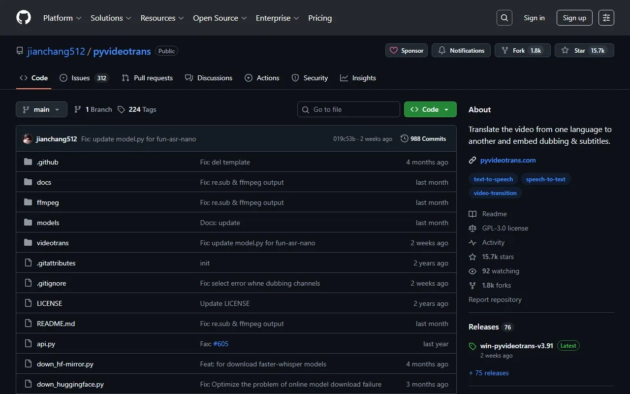
Task: Click the GitHub logo icon
Action: (x=24, y=18)
